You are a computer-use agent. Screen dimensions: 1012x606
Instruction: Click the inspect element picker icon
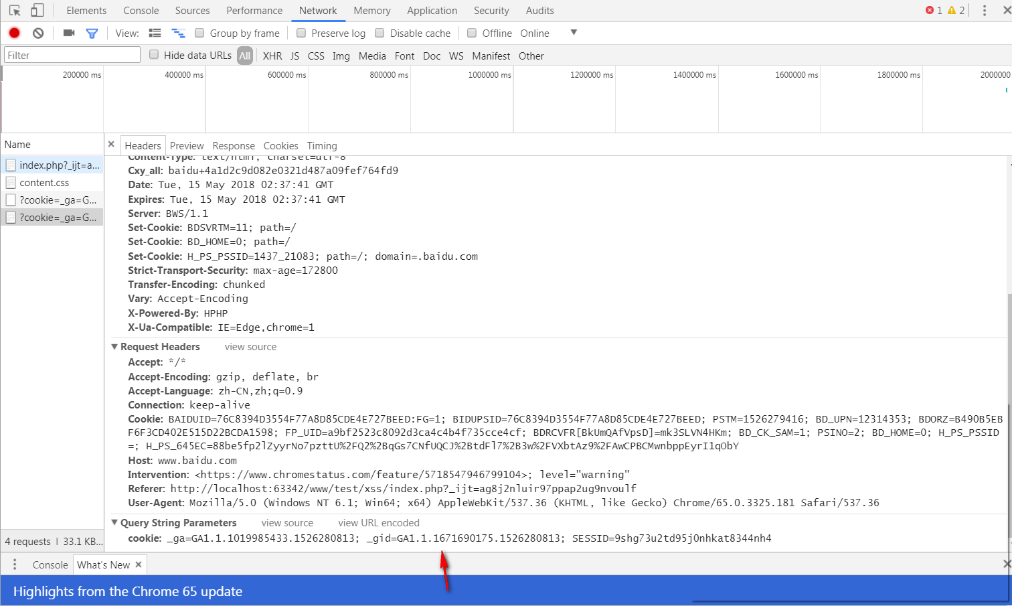click(x=15, y=11)
